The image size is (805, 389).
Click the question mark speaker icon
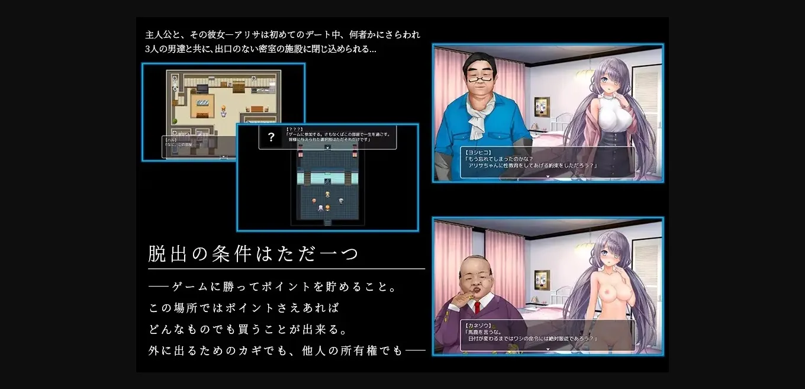click(x=271, y=137)
